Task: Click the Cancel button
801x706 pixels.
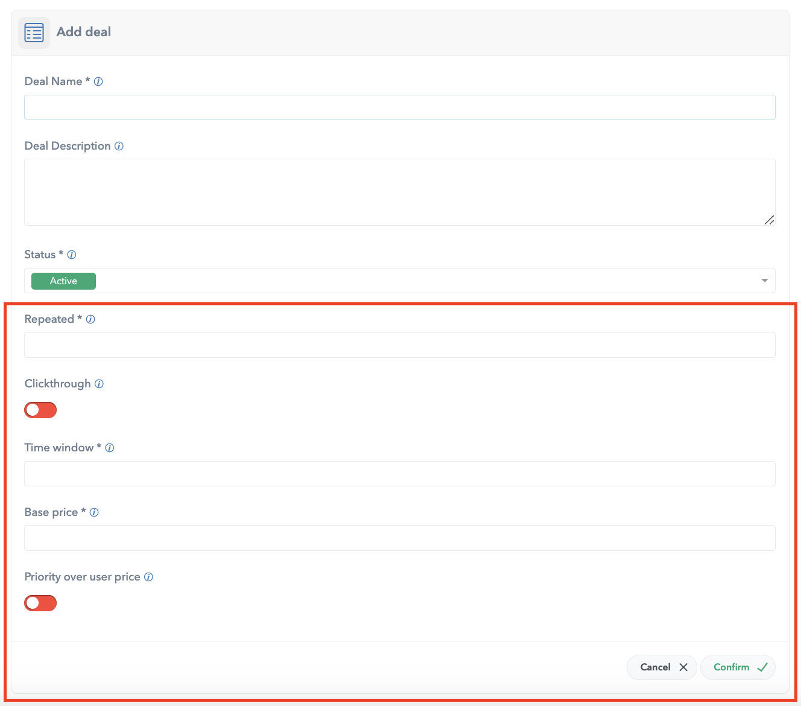Action: pos(662,667)
